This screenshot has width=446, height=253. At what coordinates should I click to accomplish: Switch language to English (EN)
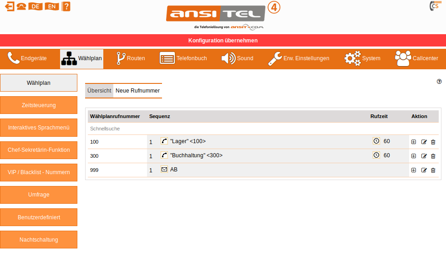point(52,6)
